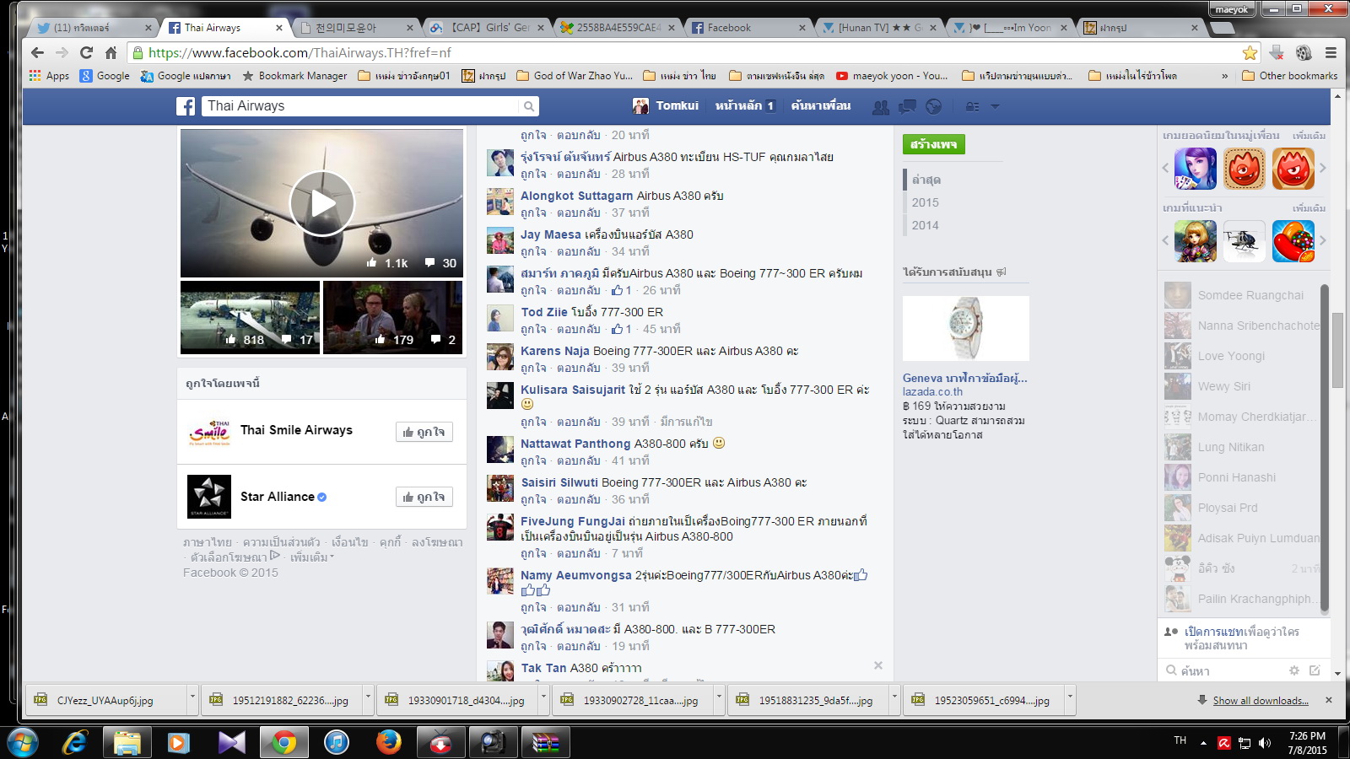Switch to the Hunan TV tab
This screenshot has height=759, width=1350.
click(877, 28)
